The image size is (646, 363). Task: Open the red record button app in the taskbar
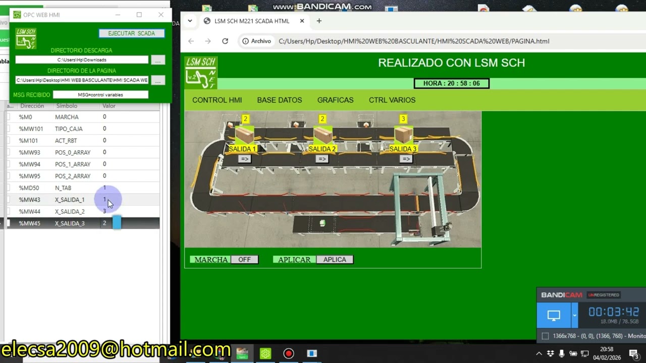tap(289, 353)
